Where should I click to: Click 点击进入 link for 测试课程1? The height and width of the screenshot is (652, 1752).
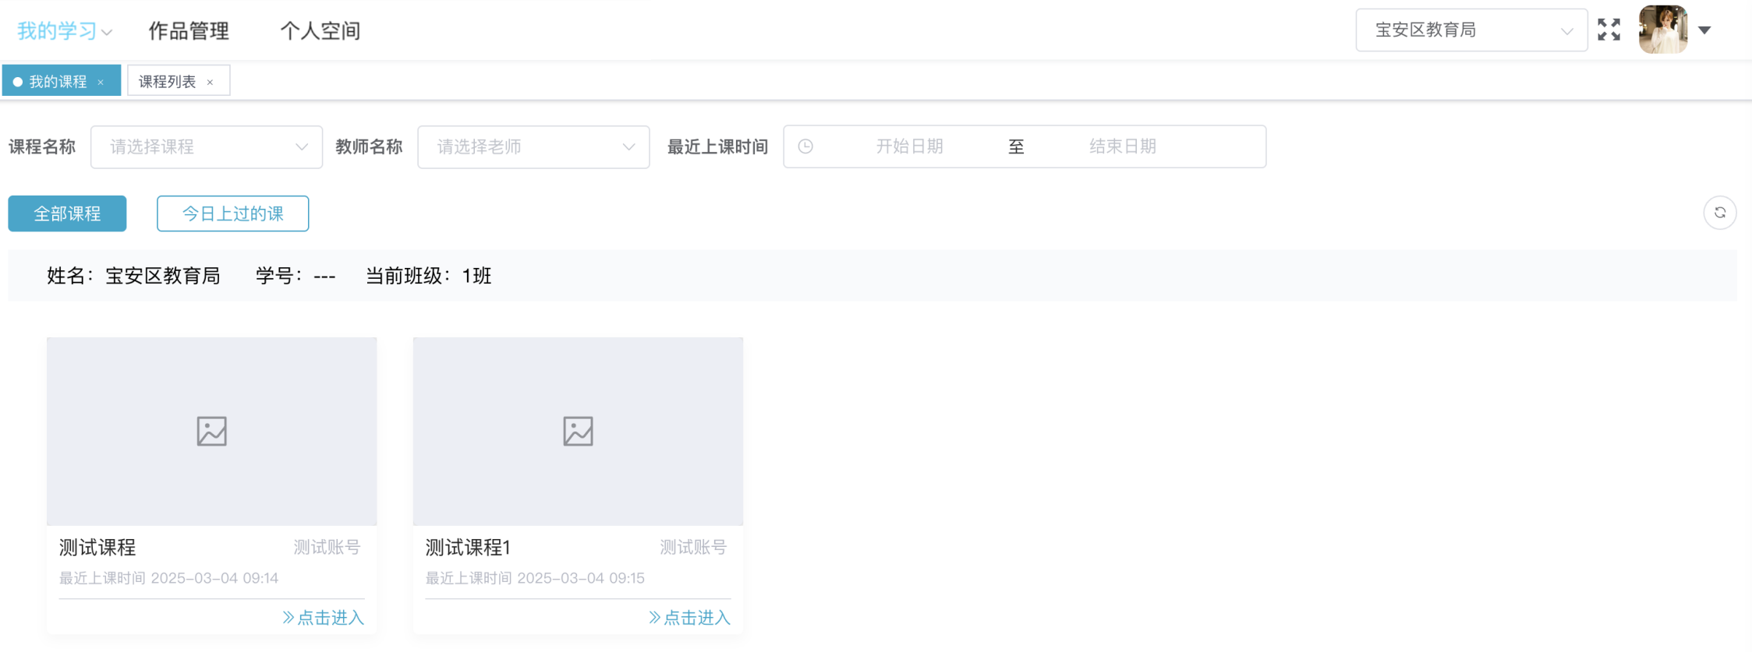689,618
